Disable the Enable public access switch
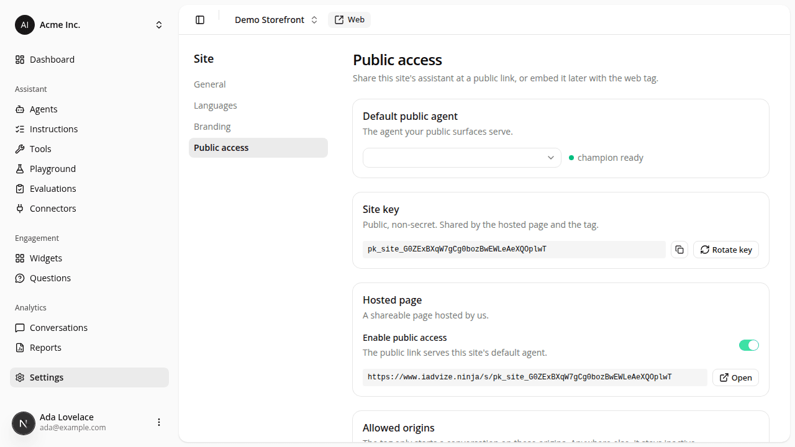 (749, 345)
